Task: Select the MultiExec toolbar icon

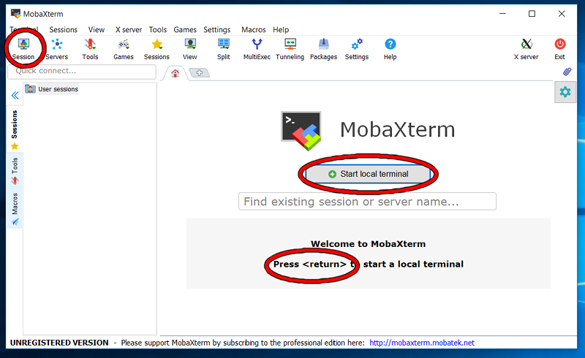Action: (x=257, y=49)
